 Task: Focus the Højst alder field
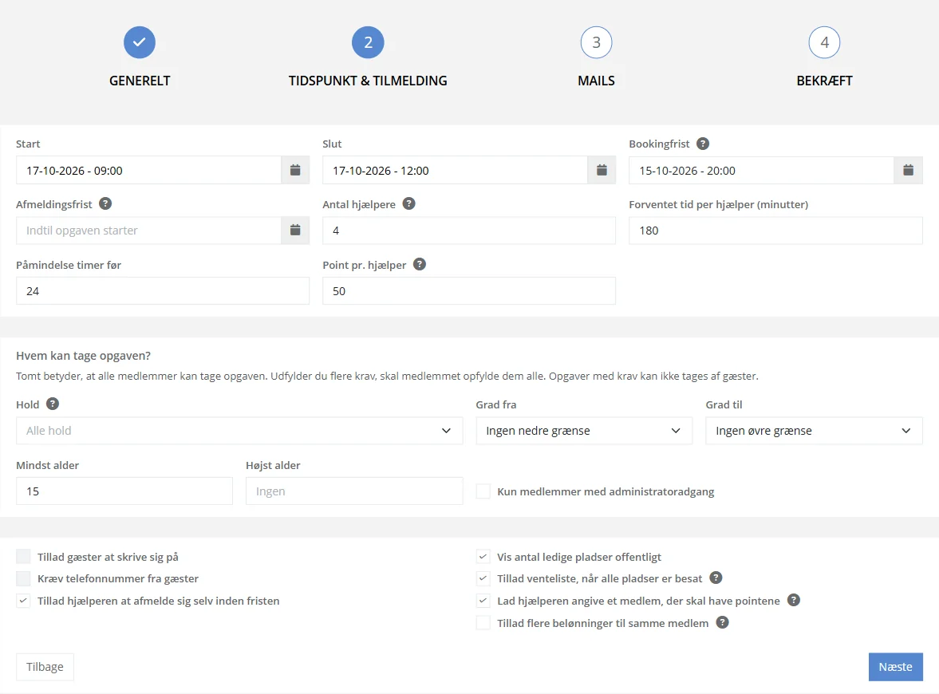(x=354, y=491)
